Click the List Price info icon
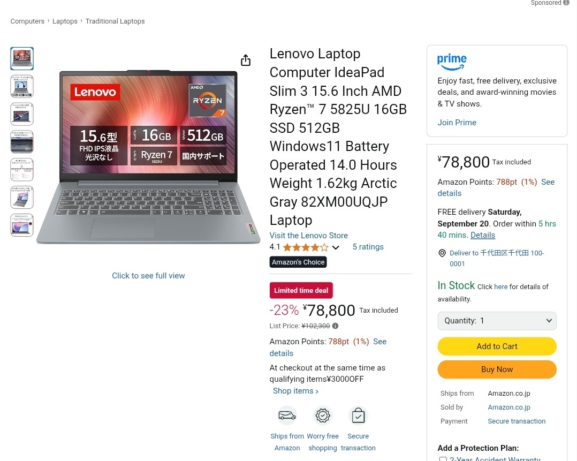The width and height of the screenshot is (577, 461). point(336,326)
